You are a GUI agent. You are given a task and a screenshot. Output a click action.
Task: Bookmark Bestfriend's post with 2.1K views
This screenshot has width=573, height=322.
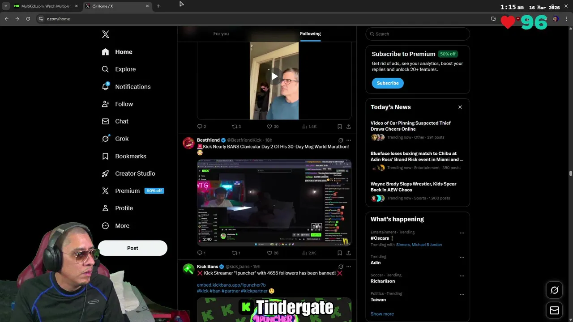pos(340,253)
